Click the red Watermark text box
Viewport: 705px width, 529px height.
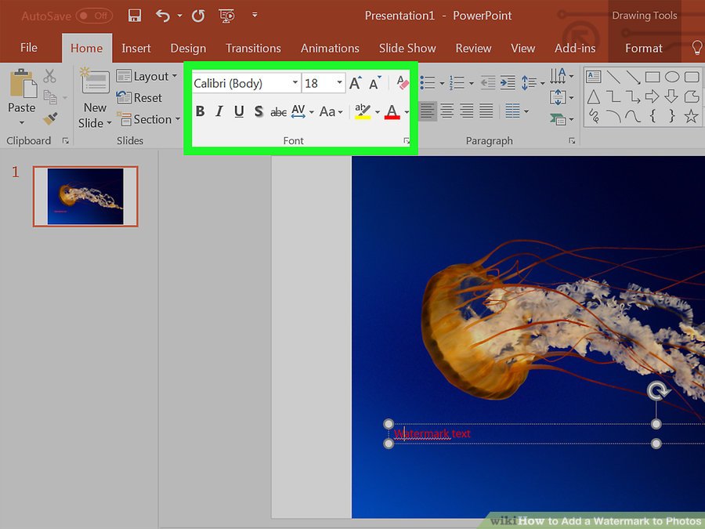tap(432, 433)
